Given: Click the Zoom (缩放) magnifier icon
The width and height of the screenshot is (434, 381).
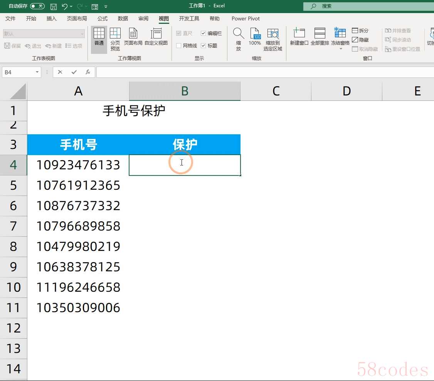Looking at the screenshot, I should (x=239, y=39).
